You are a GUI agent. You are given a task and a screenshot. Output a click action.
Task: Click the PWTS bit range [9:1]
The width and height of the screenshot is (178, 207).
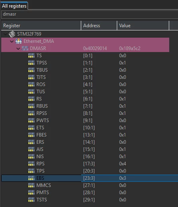(88, 121)
